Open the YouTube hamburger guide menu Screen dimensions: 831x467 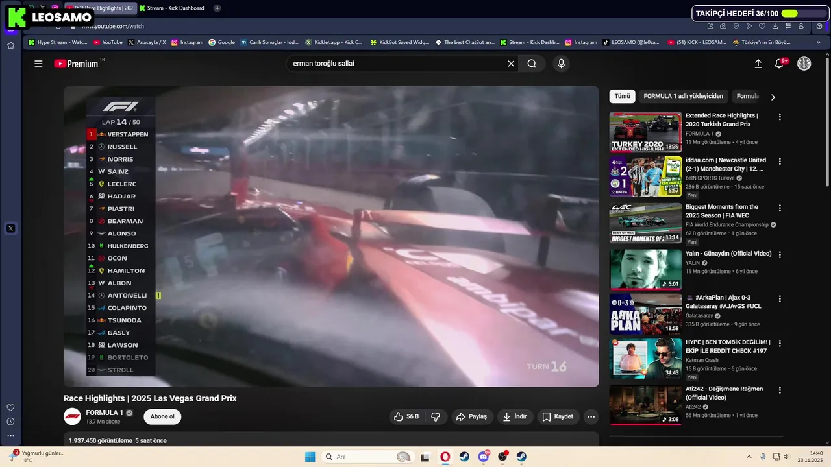(38, 64)
